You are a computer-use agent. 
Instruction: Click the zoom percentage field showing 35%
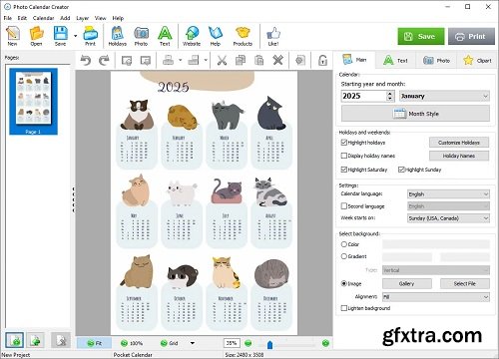point(232,343)
